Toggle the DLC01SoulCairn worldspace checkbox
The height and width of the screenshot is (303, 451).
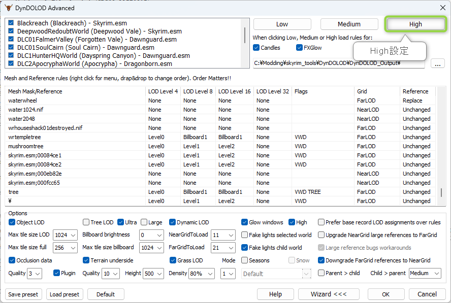point(11,47)
